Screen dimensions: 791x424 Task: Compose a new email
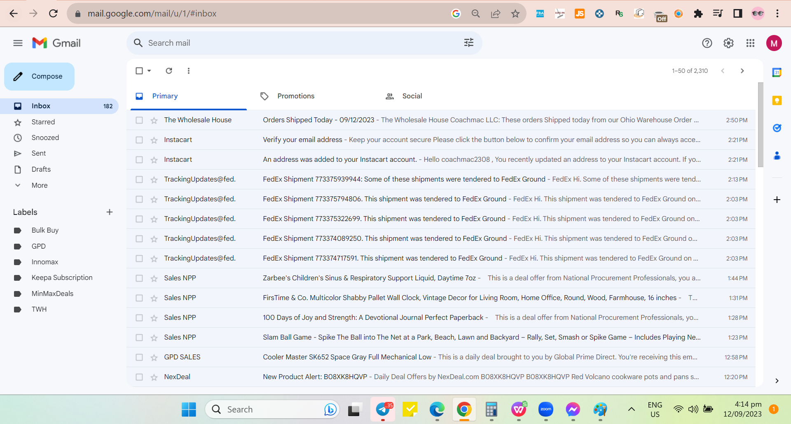click(39, 77)
